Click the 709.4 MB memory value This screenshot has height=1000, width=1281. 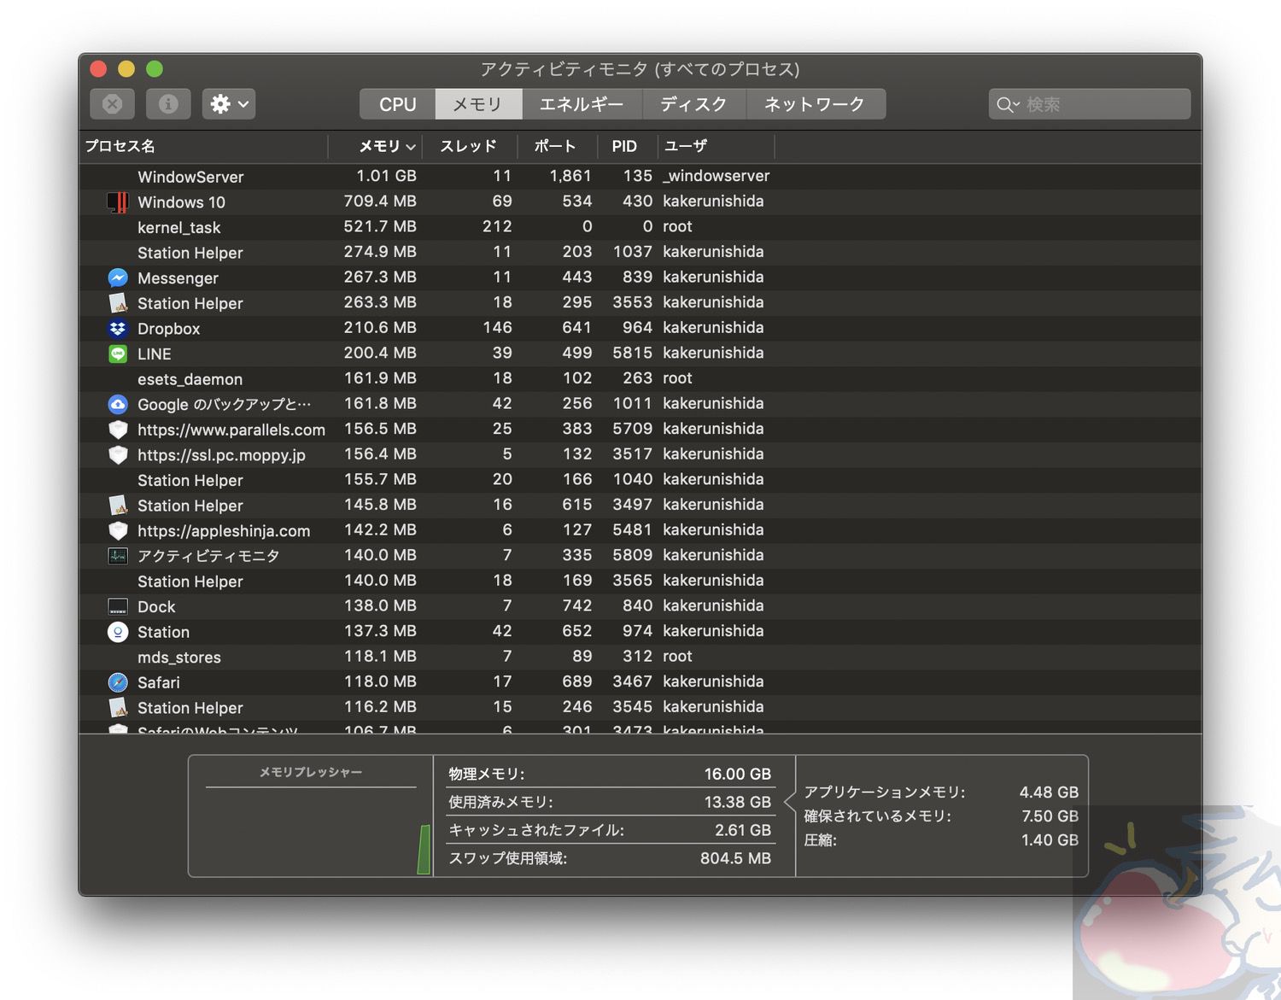tap(380, 202)
